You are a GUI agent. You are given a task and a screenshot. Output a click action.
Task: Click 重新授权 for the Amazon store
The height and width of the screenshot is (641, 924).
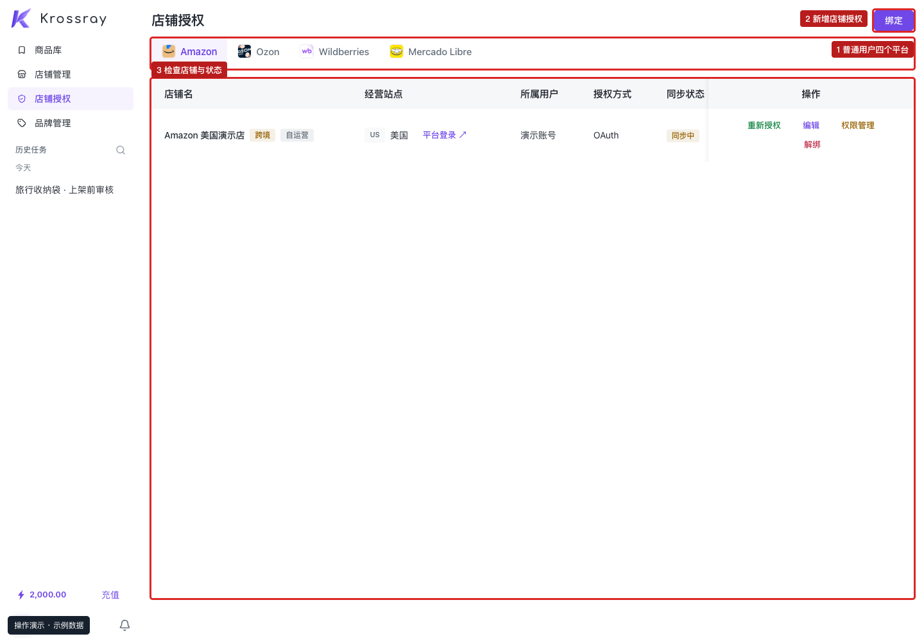pos(764,126)
